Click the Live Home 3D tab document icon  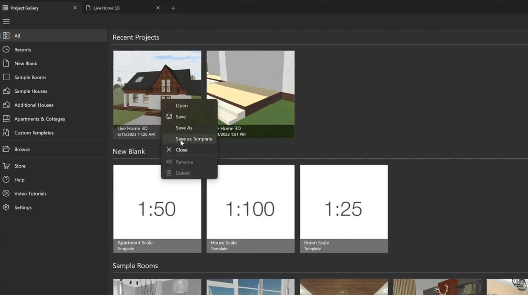pyautogui.click(x=88, y=8)
